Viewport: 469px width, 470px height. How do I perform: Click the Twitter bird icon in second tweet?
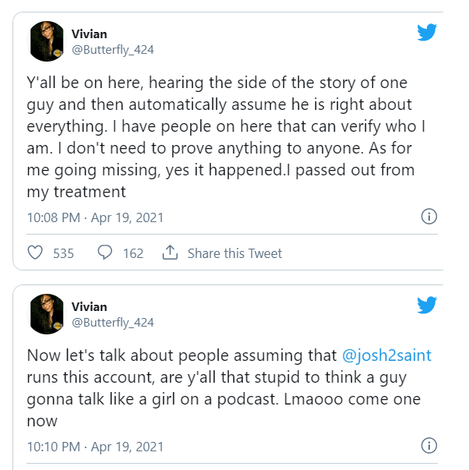coord(426,305)
